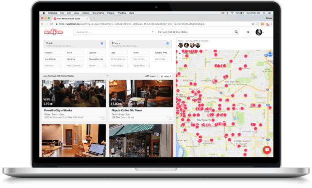312x188 pixels.
Task: Open Spotlight search in menu bar
Action: point(264,13)
